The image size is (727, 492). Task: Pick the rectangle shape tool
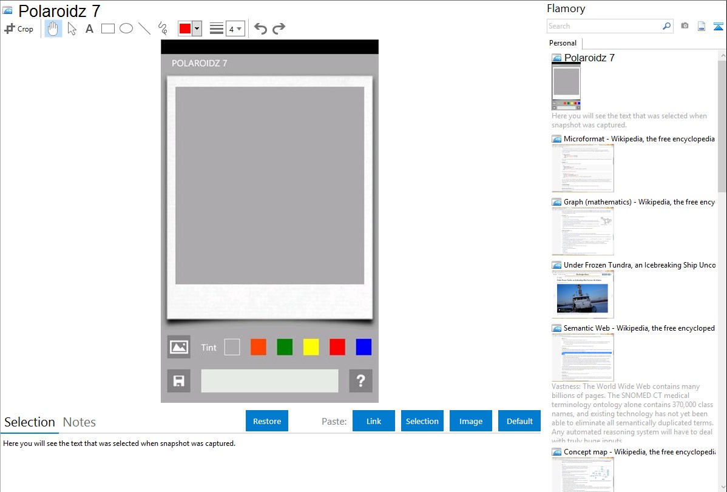pyautogui.click(x=108, y=29)
